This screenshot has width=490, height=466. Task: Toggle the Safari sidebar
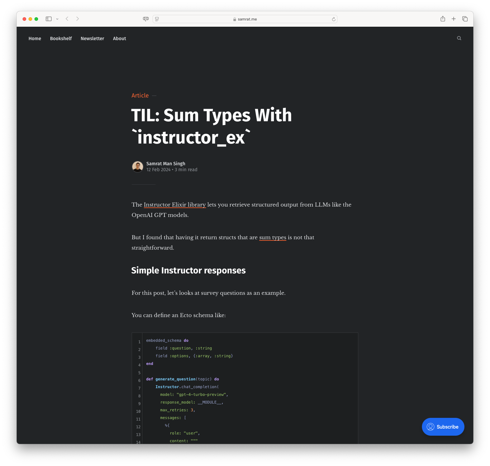(x=48, y=19)
